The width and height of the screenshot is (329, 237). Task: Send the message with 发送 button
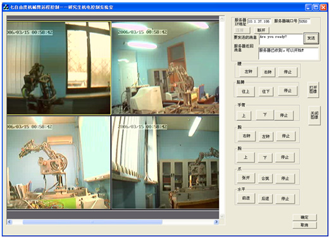(x=311, y=38)
